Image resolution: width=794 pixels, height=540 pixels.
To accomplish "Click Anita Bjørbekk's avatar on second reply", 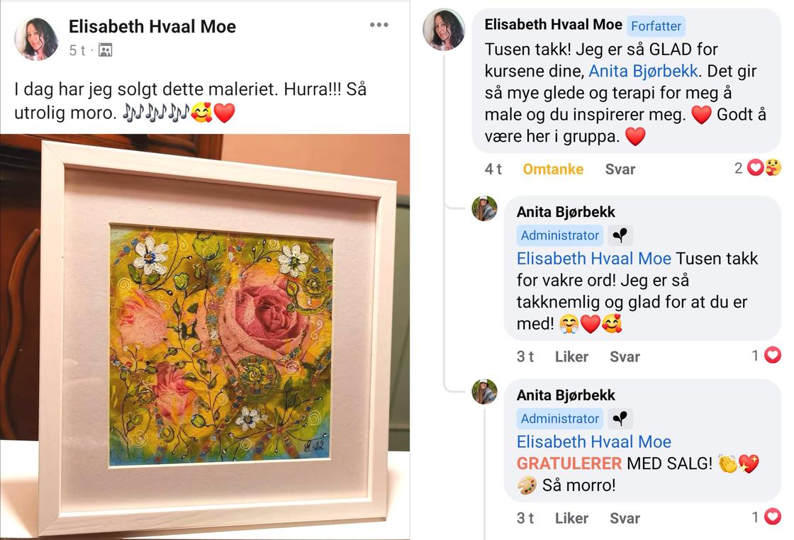I will point(485,392).
